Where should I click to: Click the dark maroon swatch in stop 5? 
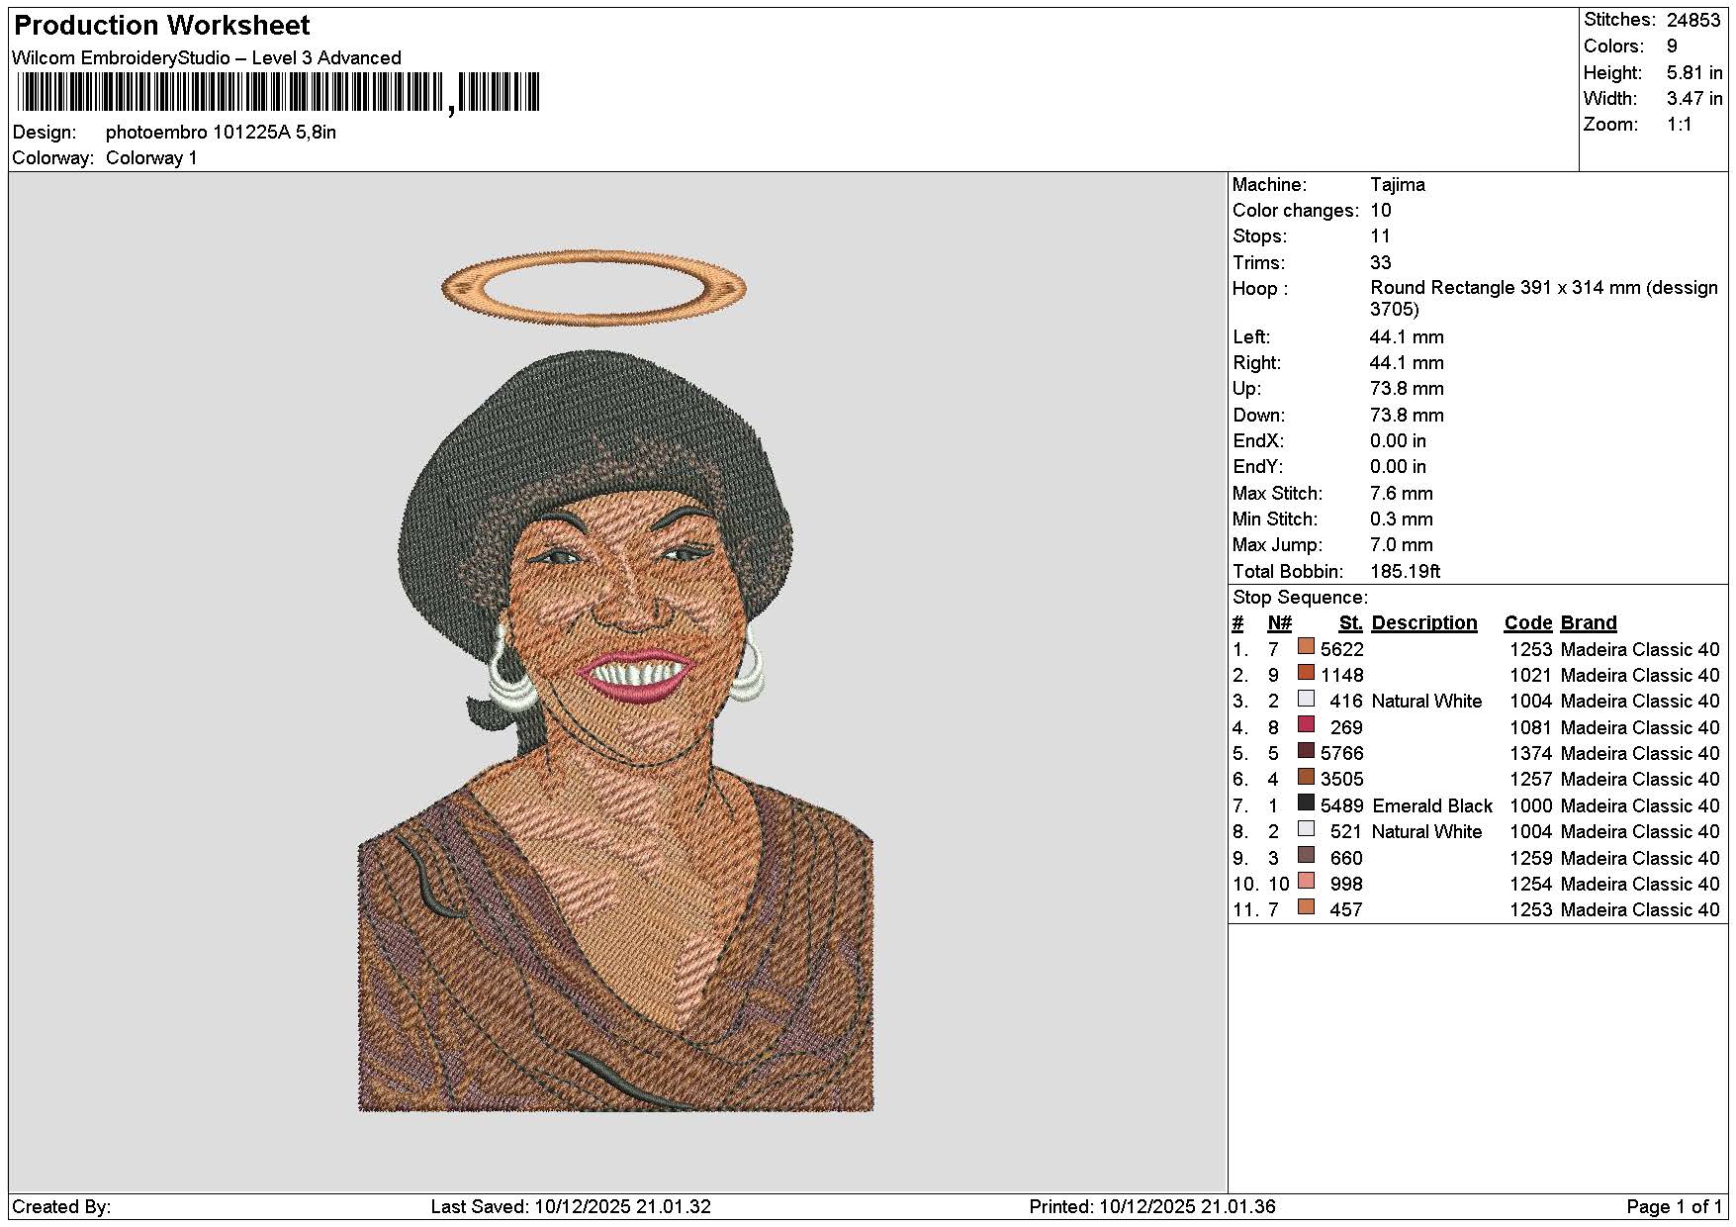(x=1306, y=751)
